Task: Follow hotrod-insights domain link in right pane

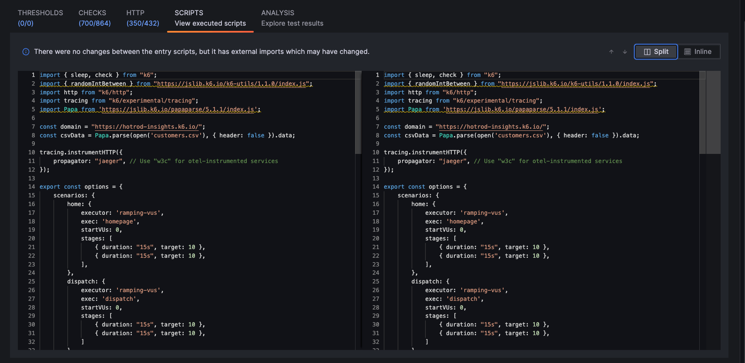Action: click(491, 127)
